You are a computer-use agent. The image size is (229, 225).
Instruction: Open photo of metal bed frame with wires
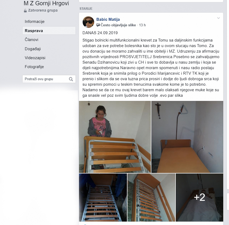pyautogui.click(x=103, y=197)
